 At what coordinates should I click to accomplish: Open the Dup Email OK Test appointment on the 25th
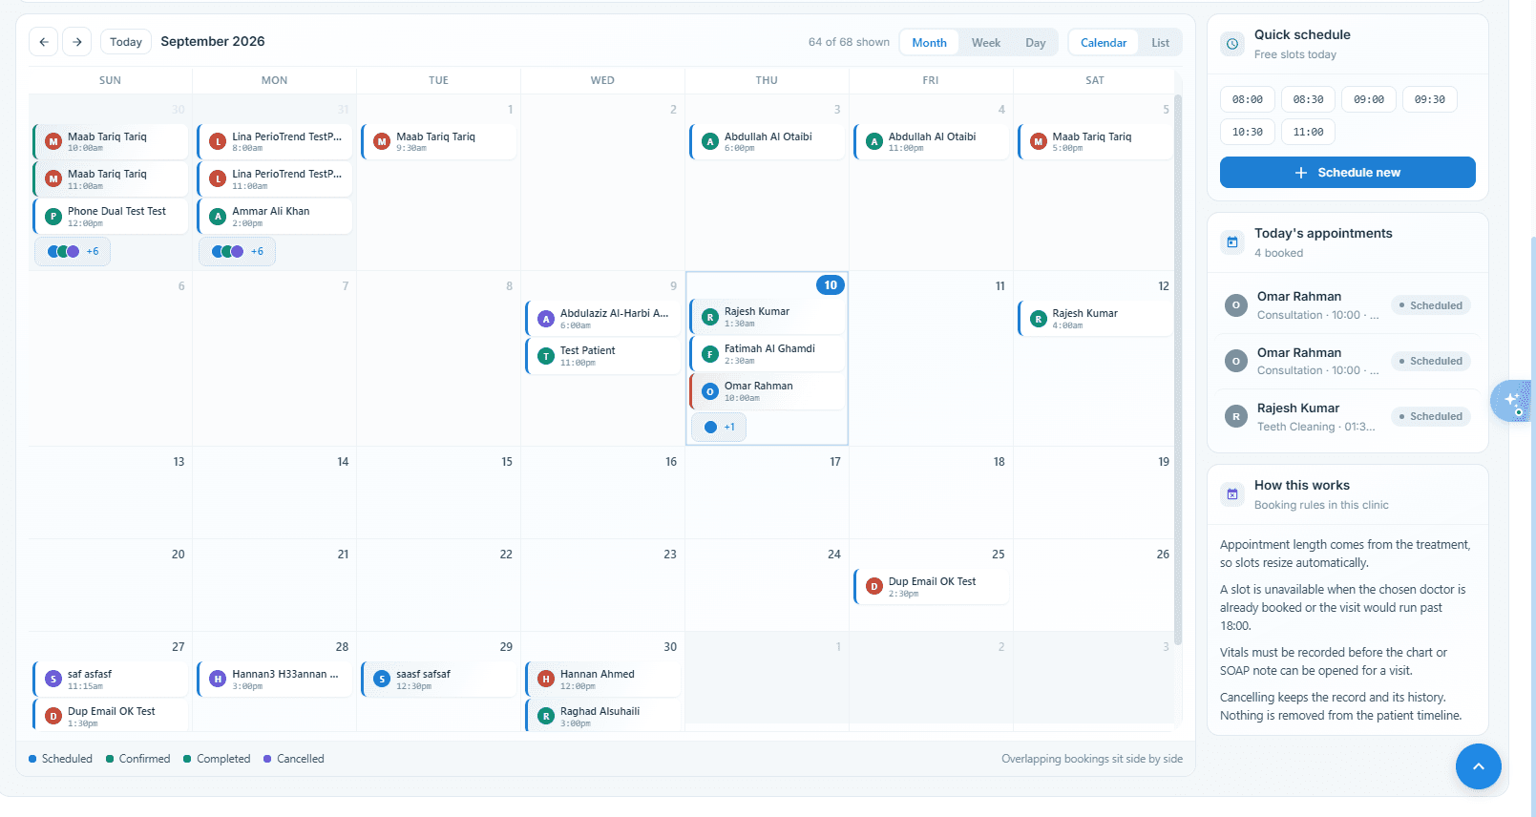coord(931,587)
